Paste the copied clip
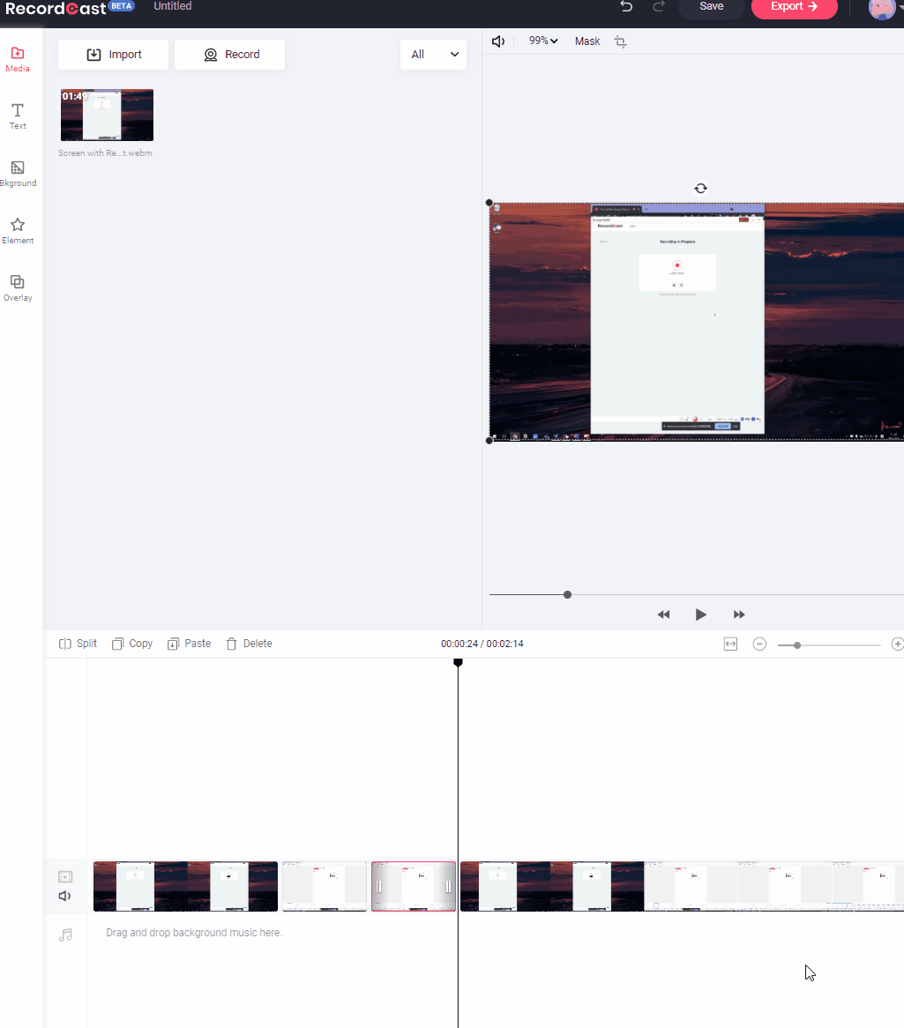The height and width of the screenshot is (1028, 904). click(189, 644)
